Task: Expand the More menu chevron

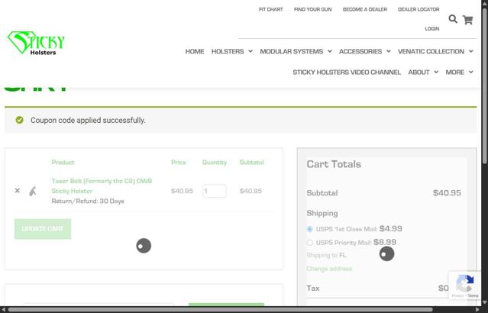Action: [471, 73]
